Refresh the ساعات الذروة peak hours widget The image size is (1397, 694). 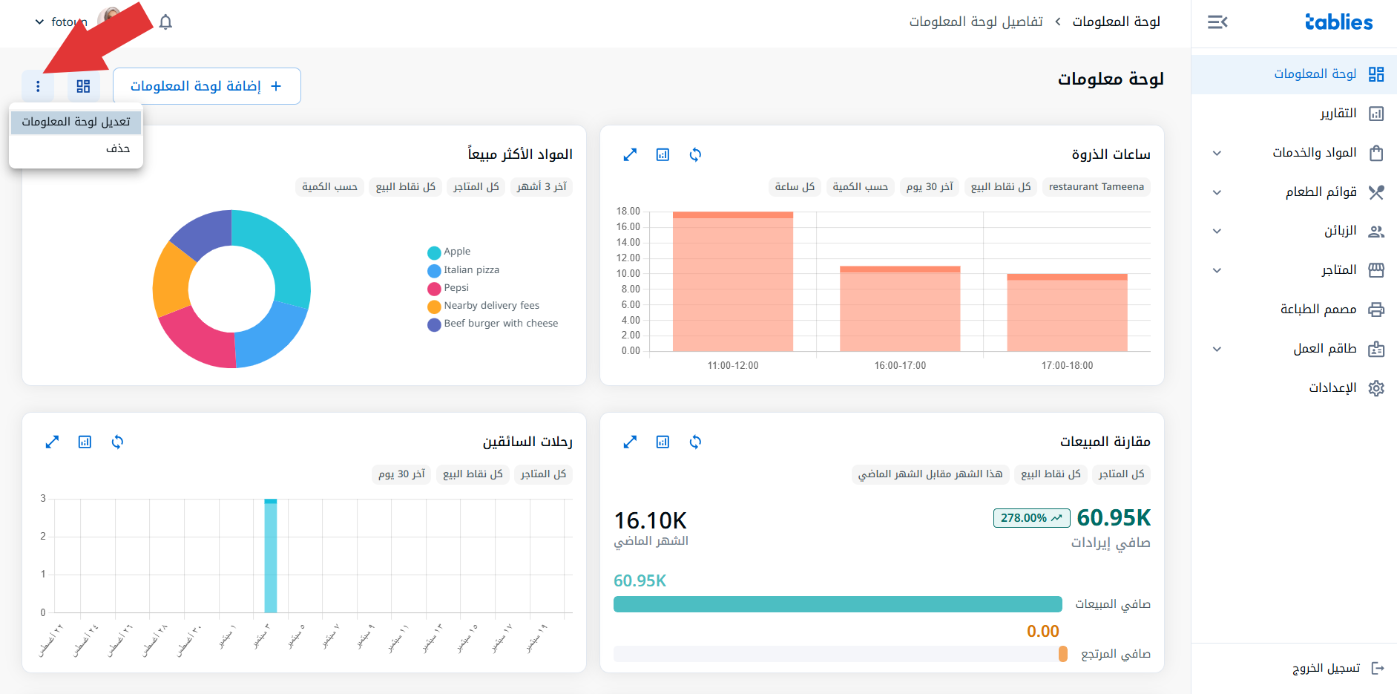pyautogui.click(x=695, y=154)
